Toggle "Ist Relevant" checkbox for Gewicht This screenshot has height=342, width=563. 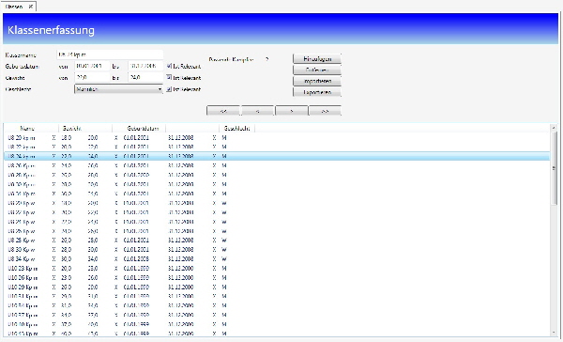click(x=169, y=77)
